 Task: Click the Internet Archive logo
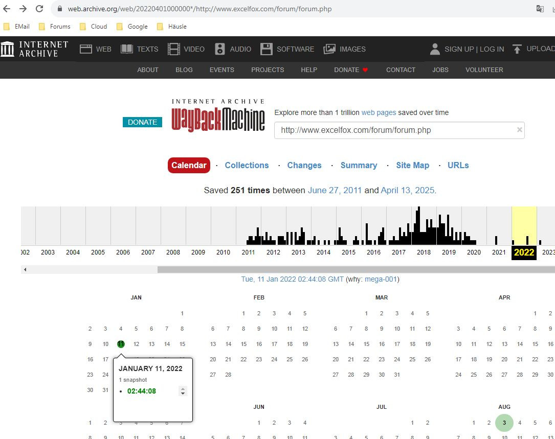34,49
